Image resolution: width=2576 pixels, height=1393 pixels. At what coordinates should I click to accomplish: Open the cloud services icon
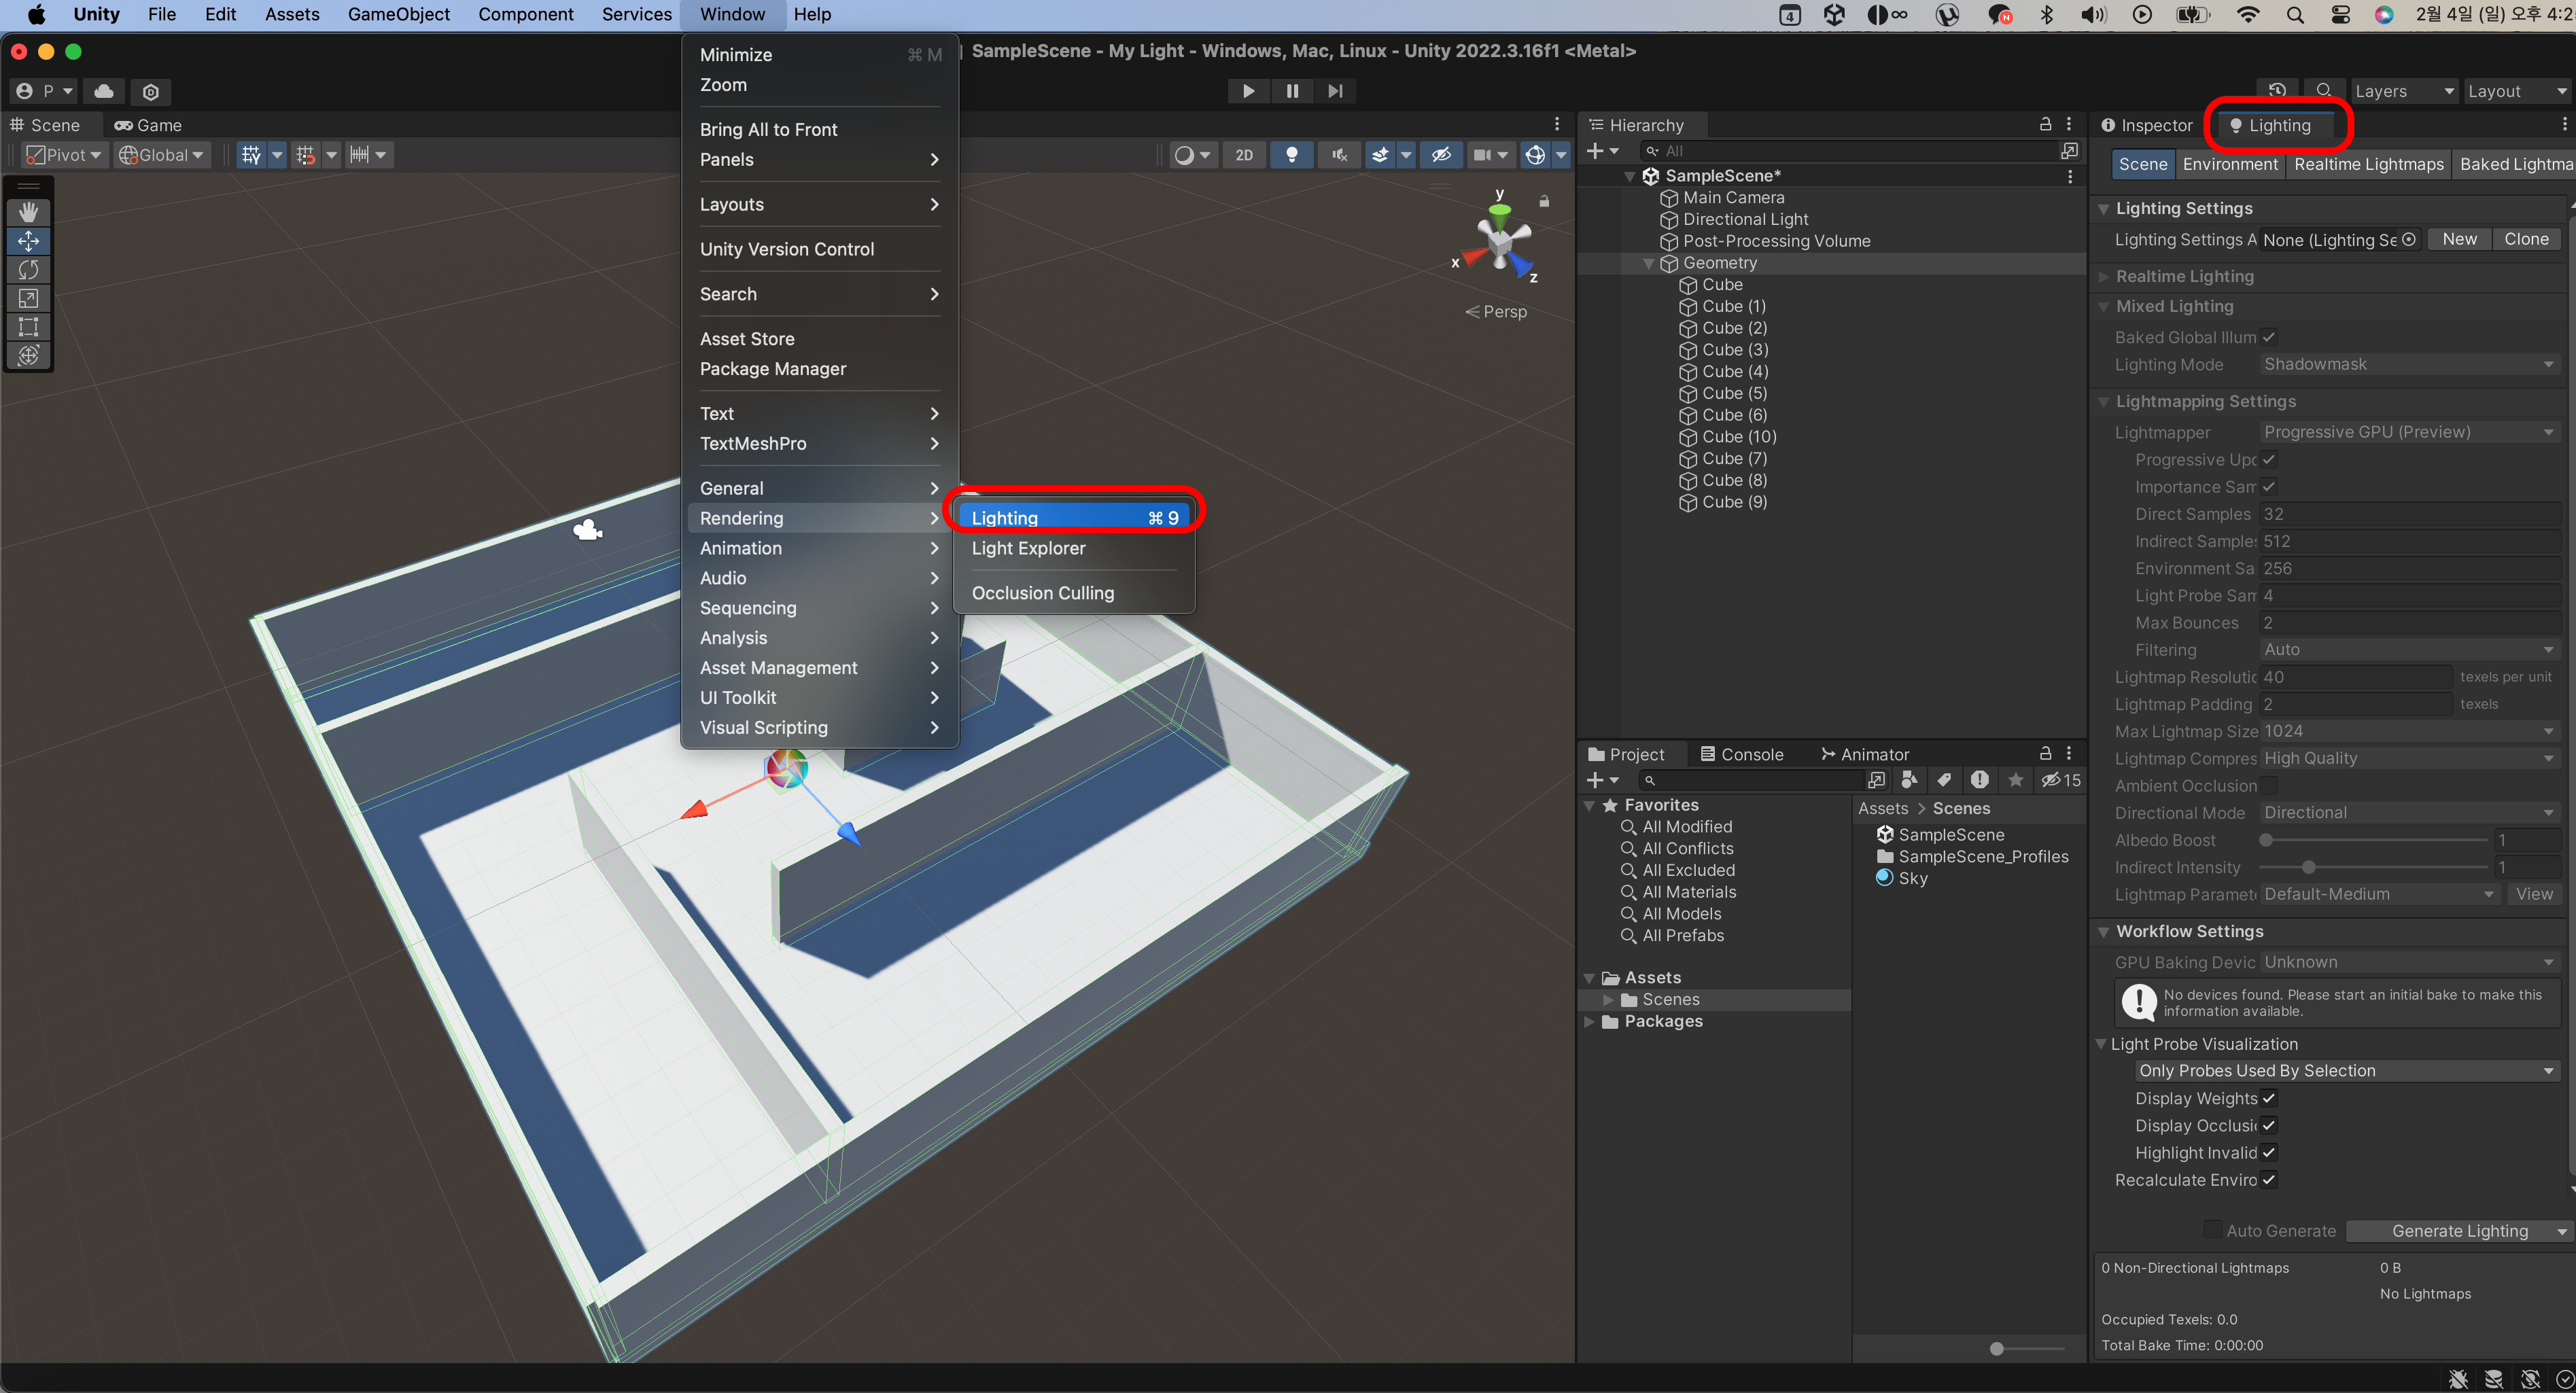click(x=104, y=91)
